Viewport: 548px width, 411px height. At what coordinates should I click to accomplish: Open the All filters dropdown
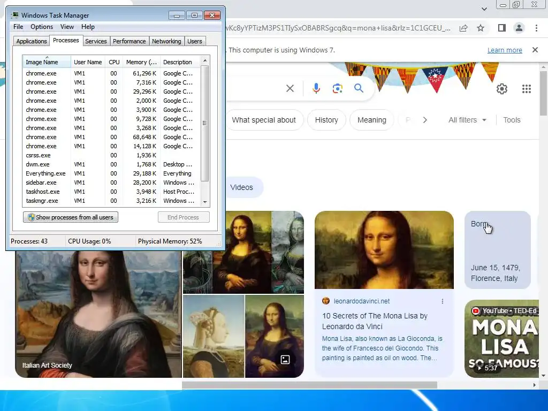coord(467,120)
